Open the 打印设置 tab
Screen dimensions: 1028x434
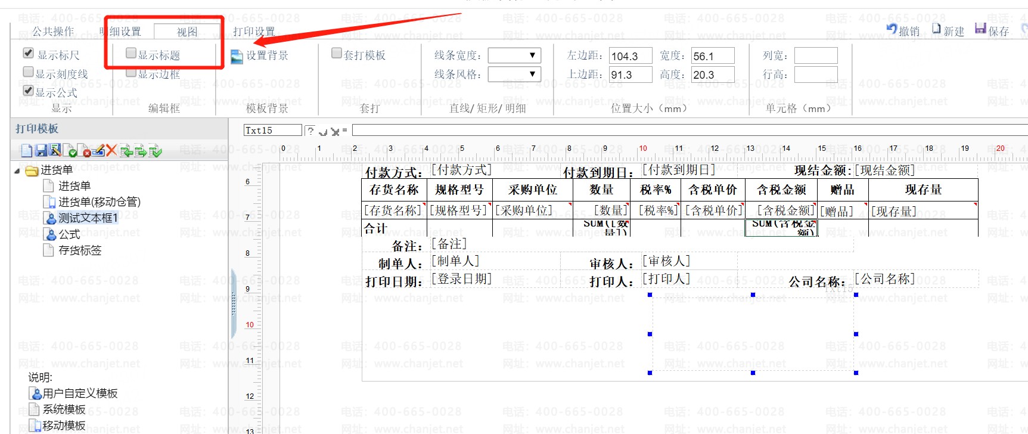254,32
